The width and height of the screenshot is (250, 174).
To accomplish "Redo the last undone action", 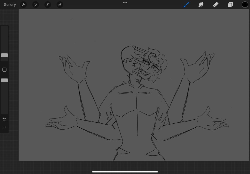I will (4, 128).
